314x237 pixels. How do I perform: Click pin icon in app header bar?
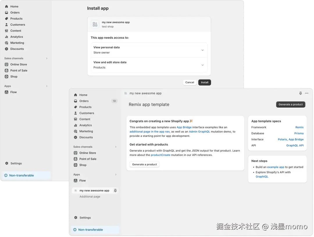click(x=301, y=94)
